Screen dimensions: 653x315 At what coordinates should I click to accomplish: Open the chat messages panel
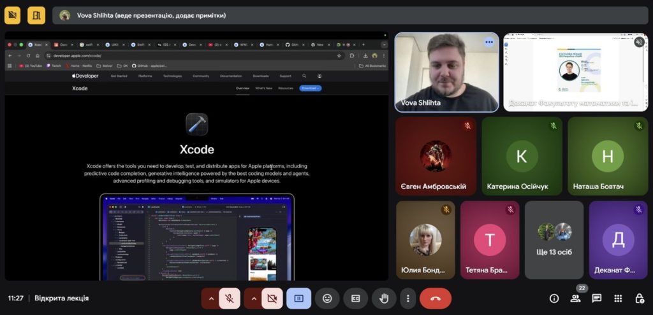click(x=597, y=298)
